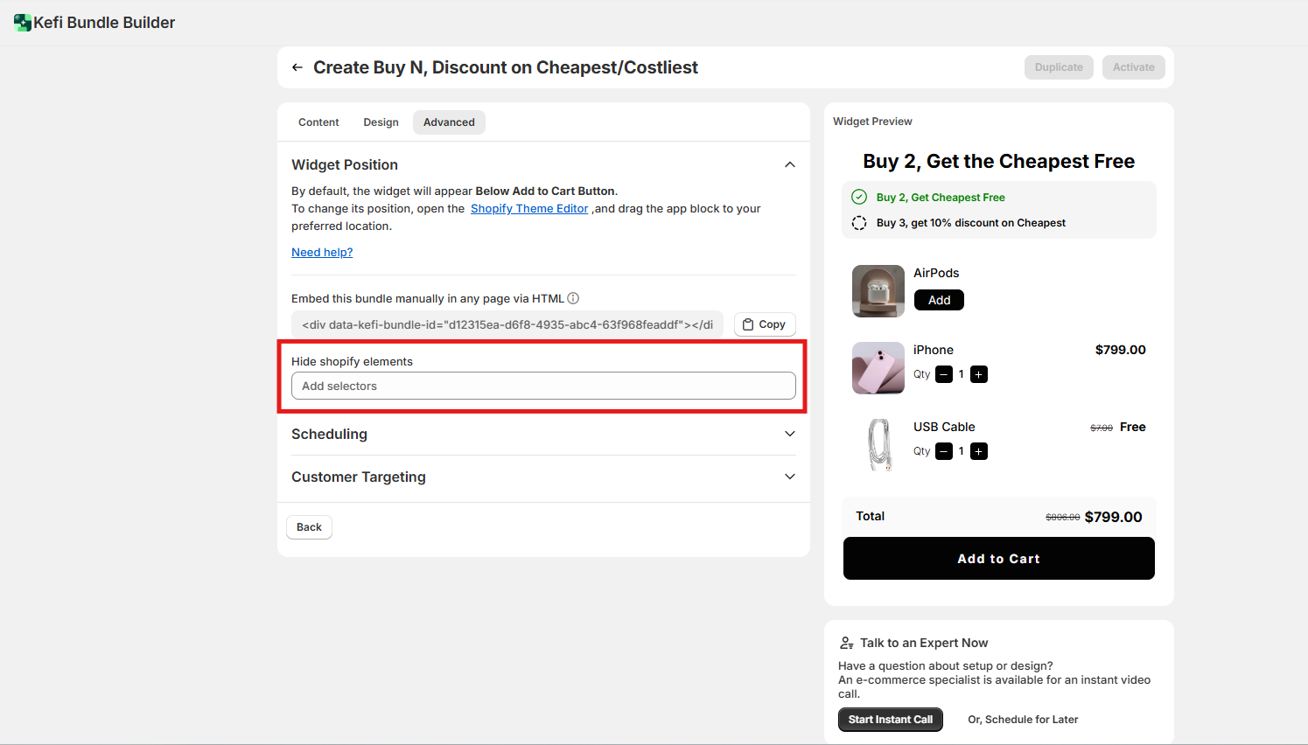Increase USB Cable quantity with plus
1308x745 pixels.
[x=979, y=451]
